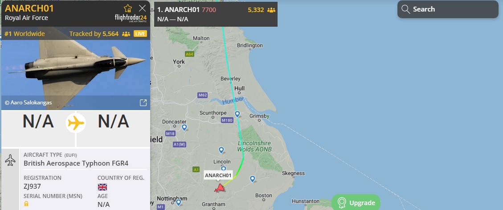Select the airport pin near Doncaster
This screenshot has height=210, width=503.
[x=184, y=127]
